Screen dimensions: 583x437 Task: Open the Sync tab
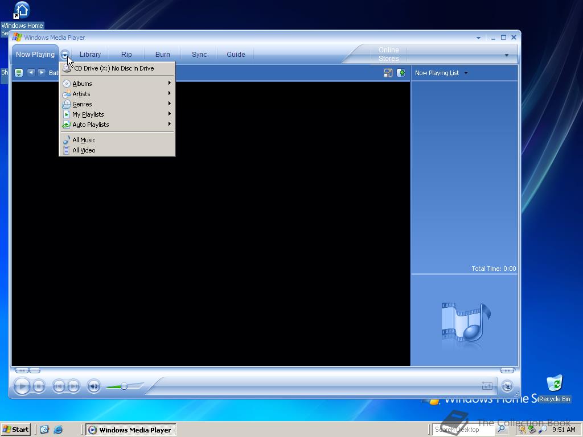click(x=199, y=54)
